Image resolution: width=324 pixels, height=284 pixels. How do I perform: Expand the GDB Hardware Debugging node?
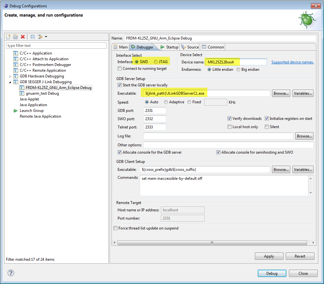tap(10, 76)
